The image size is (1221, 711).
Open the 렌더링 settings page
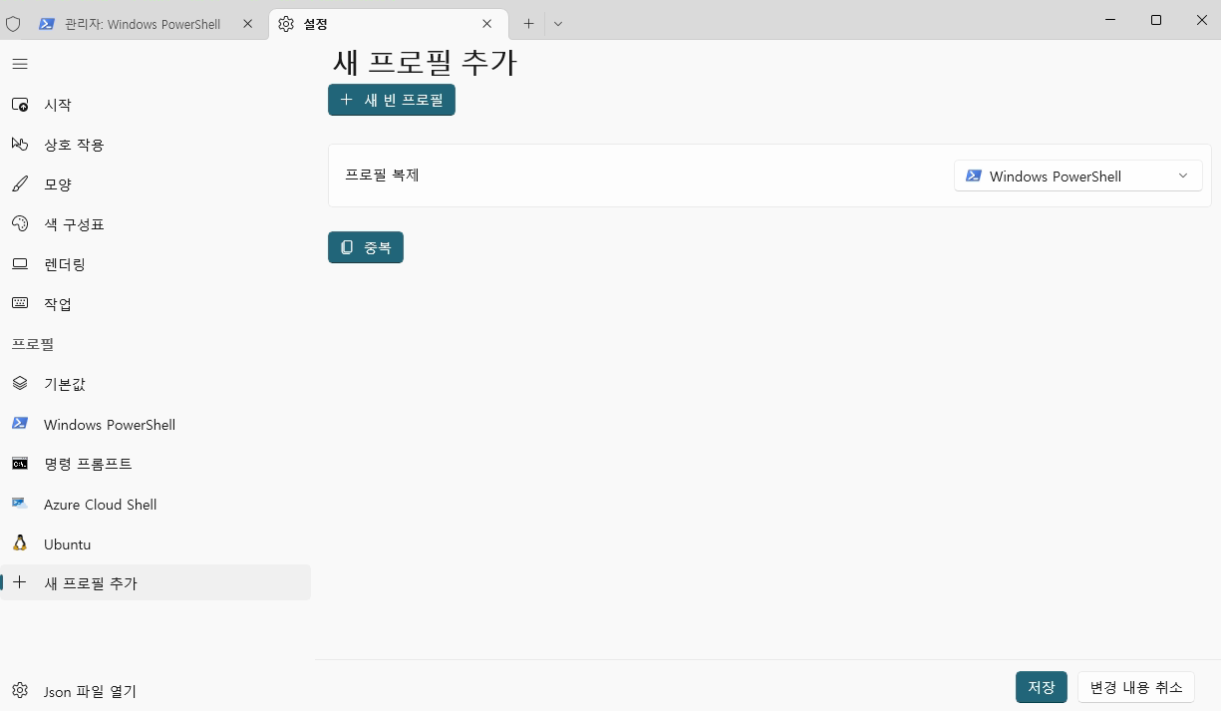155,264
